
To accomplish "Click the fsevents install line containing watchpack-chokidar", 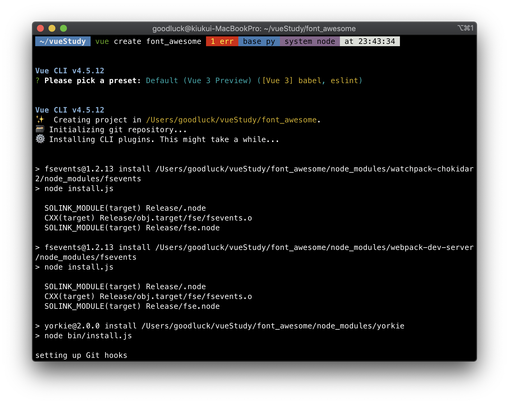I will point(254,169).
